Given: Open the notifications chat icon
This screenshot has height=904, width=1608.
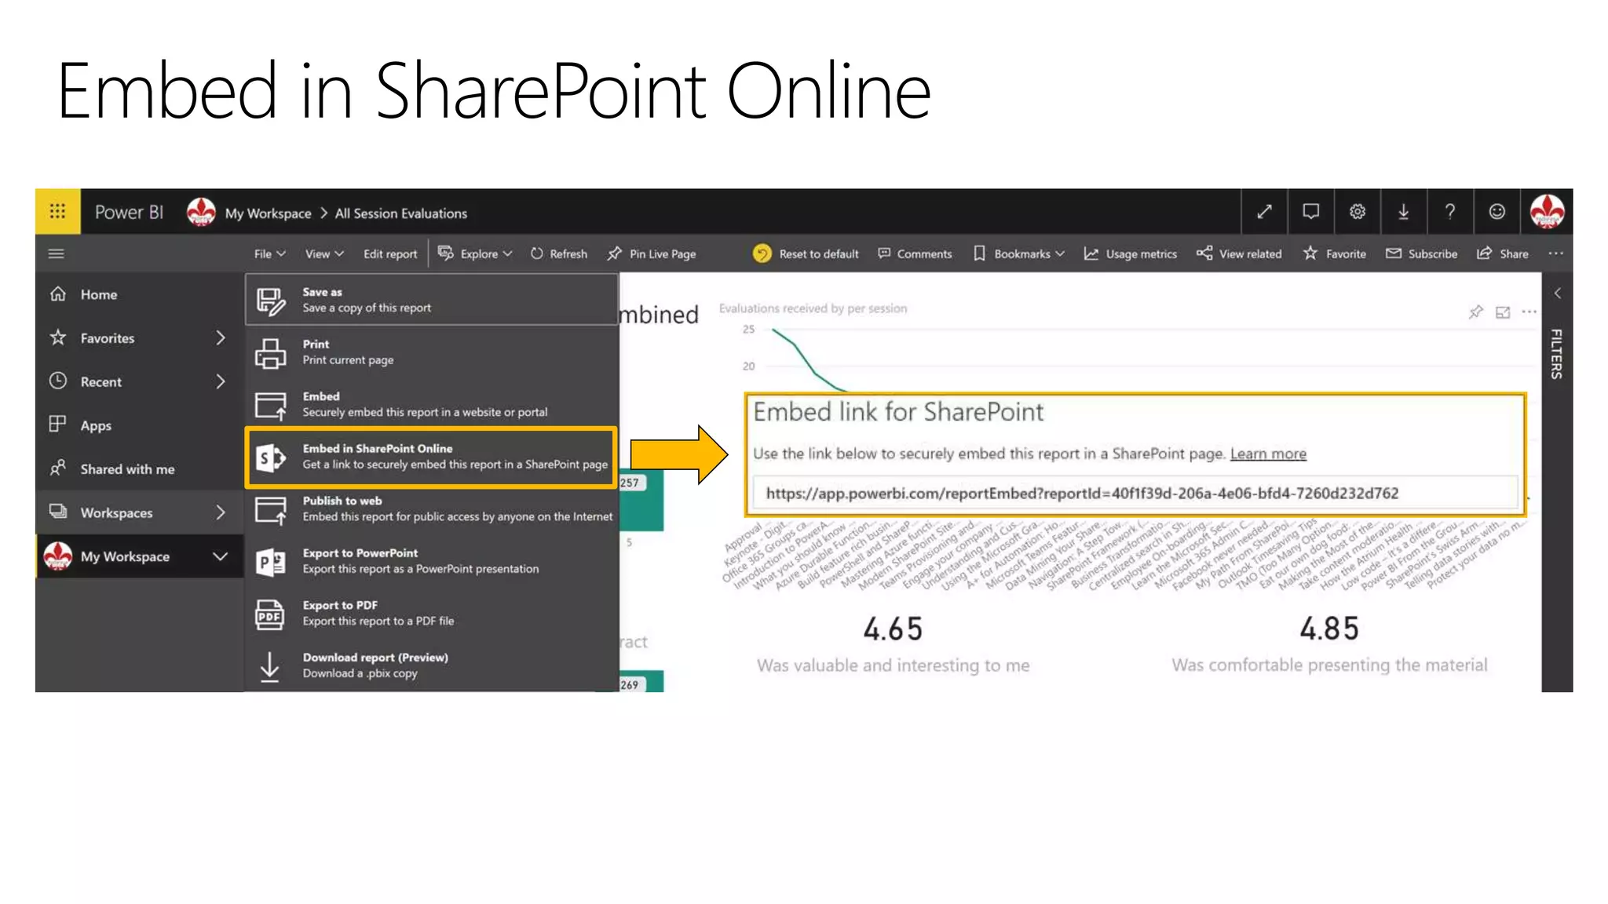Looking at the screenshot, I should click(1310, 211).
